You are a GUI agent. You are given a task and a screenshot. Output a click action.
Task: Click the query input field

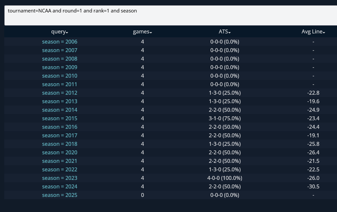coord(171,15)
